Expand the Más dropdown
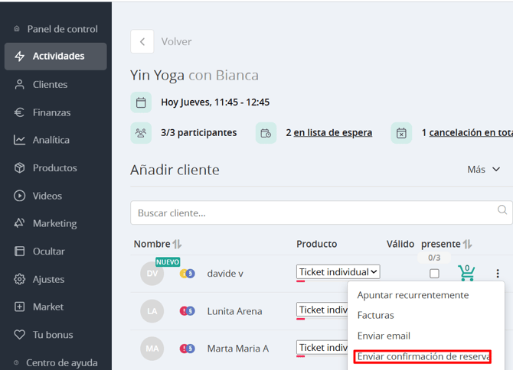This screenshot has height=370, width=513. [484, 170]
